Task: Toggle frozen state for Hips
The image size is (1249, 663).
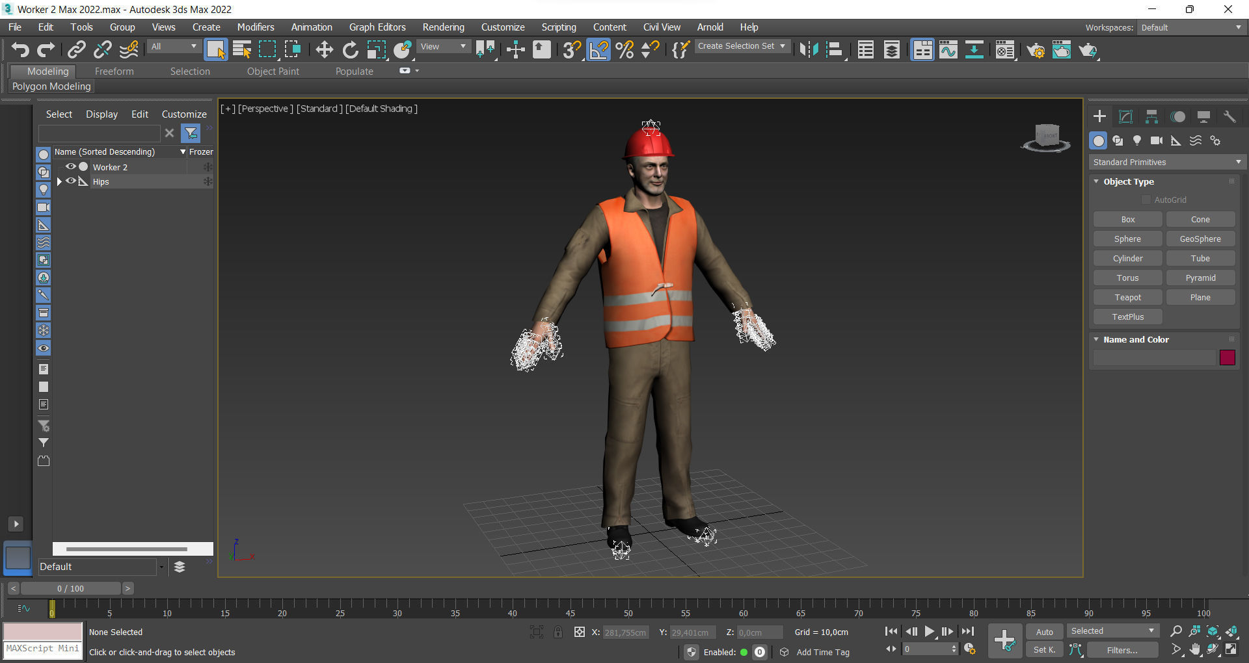Action: pyautogui.click(x=208, y=181)
